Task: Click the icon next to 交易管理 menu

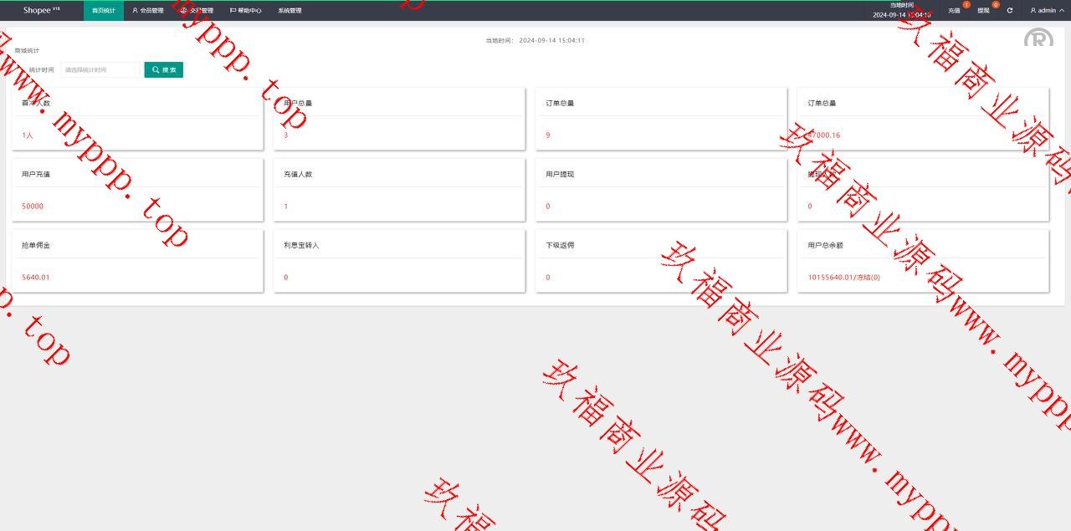Action: (x=184, y=10)
